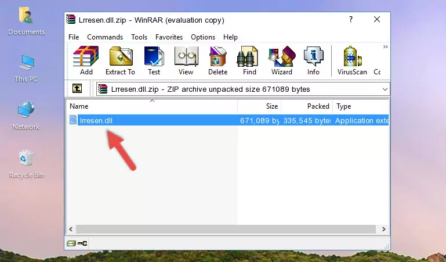The width and height of the screenshot is (446, 262).
Task: Click the title bar help question mark
Action: click(x=351, y=19)
